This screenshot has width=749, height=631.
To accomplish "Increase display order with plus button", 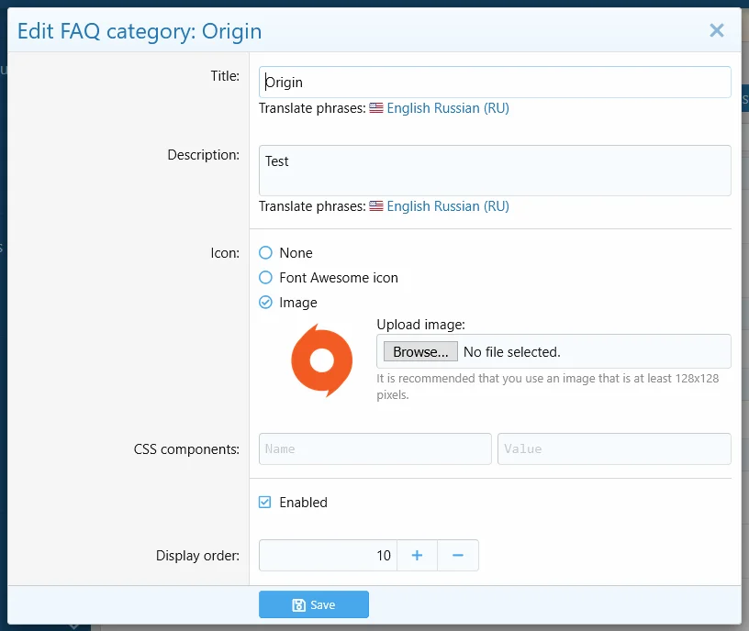I will 417,555.
